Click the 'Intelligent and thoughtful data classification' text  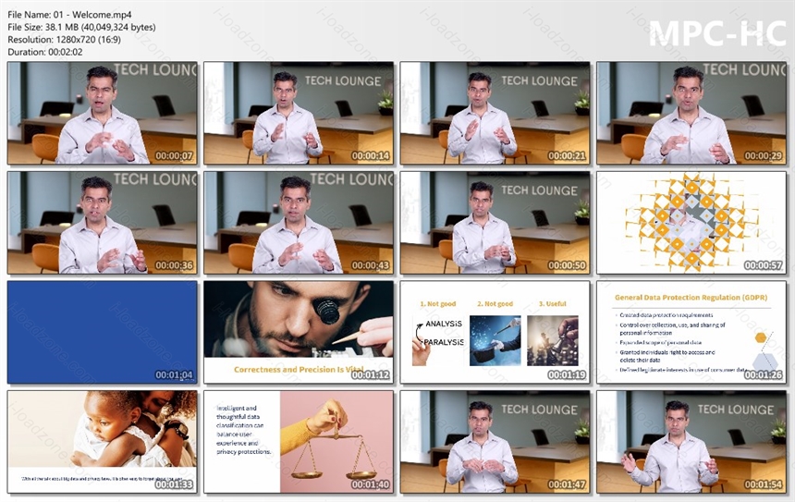[244, 430]
